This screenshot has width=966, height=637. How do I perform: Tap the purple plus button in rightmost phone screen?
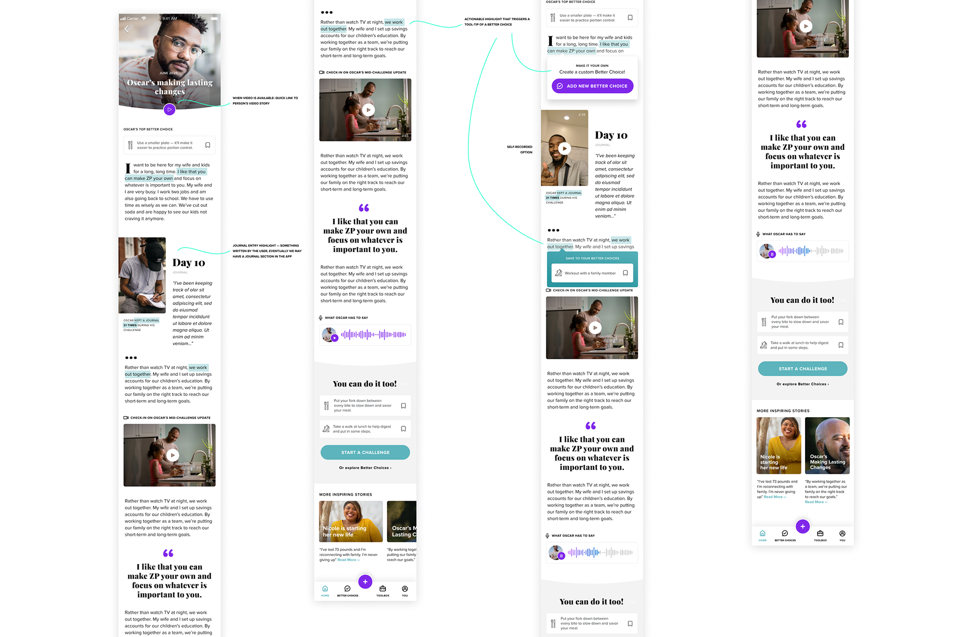802,526
